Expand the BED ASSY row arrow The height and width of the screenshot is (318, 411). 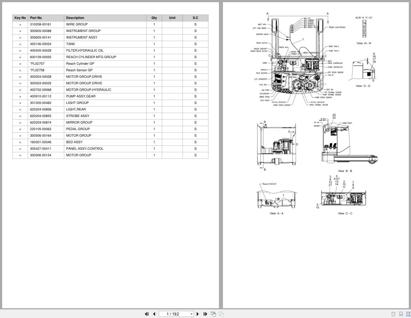(x=20, y=142)
